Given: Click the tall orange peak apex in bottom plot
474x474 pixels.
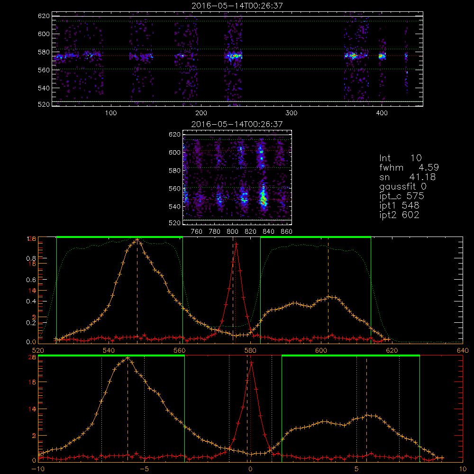Looking at the screenshot, I should 128,358.
